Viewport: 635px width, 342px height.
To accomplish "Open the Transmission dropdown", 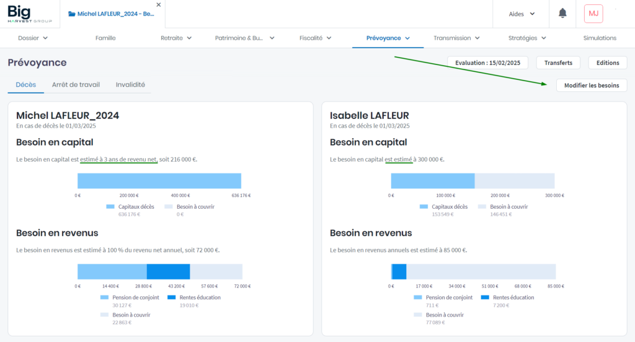I will click(456, 38).
